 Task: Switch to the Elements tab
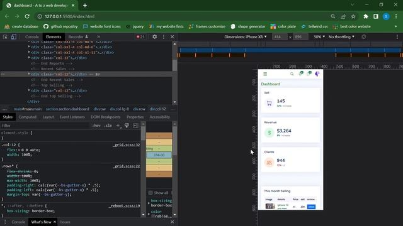(54, 37)
